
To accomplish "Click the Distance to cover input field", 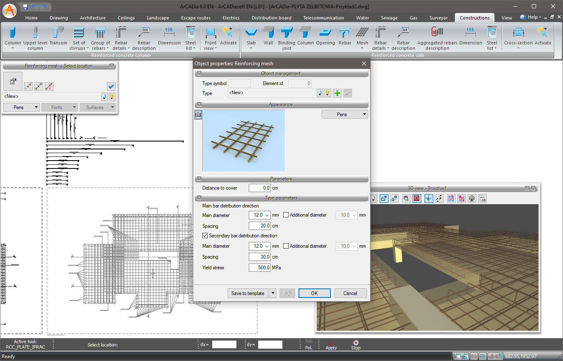I will coord(260,188).
